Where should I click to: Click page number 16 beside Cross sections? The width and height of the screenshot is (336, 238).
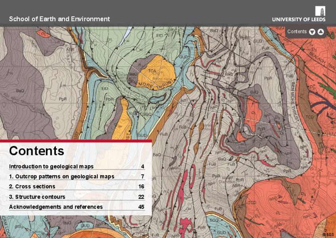coord(141,187)
